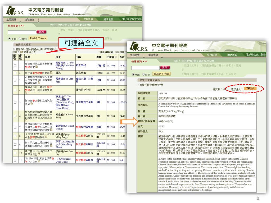271x203 pixels.
Task: Open 電子學位論文服務 in right window
Action: point(256,54)
